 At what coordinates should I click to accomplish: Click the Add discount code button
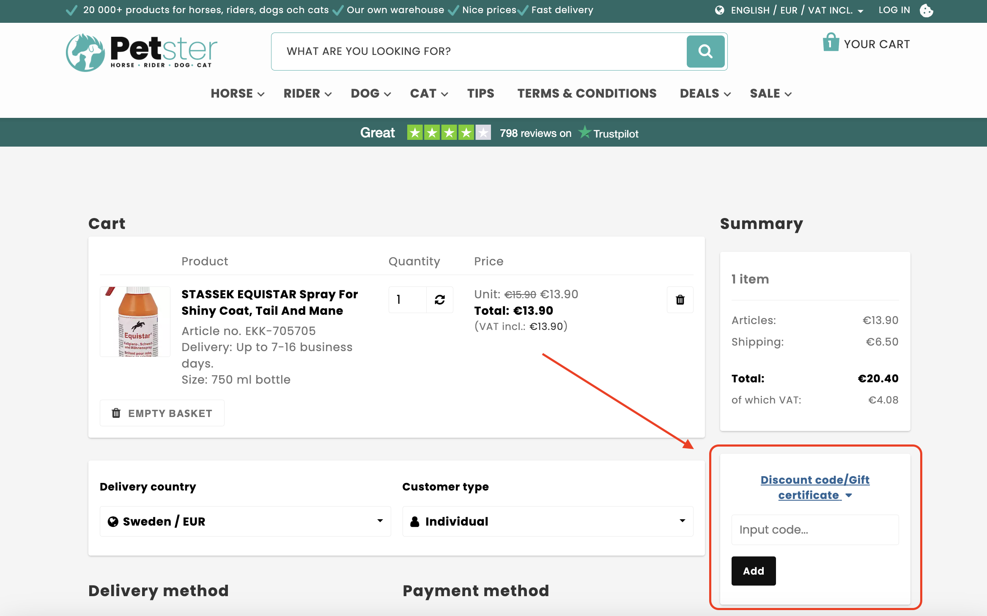pos(754,570)
